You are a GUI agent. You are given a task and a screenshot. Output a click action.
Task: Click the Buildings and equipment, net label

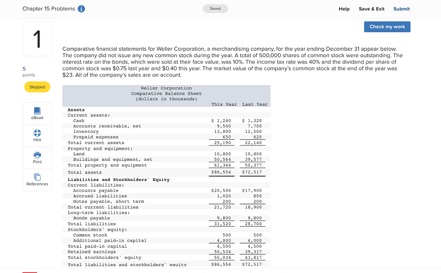112,160
